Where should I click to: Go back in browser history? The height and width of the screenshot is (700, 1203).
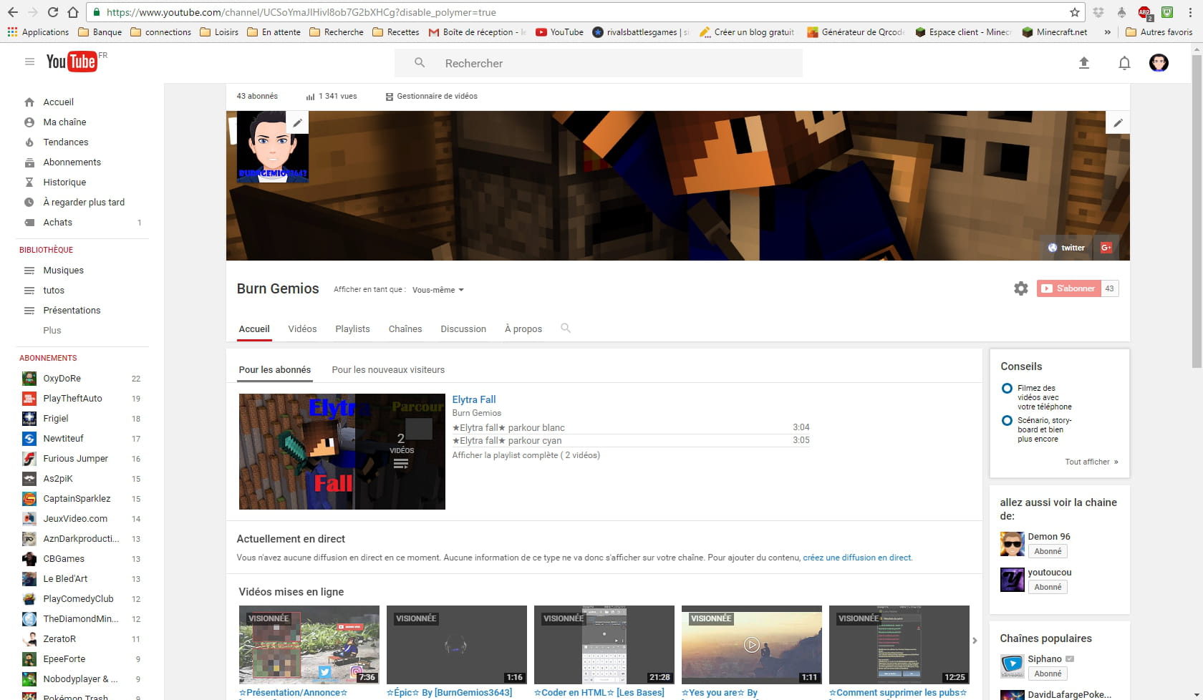pos(13,12)
